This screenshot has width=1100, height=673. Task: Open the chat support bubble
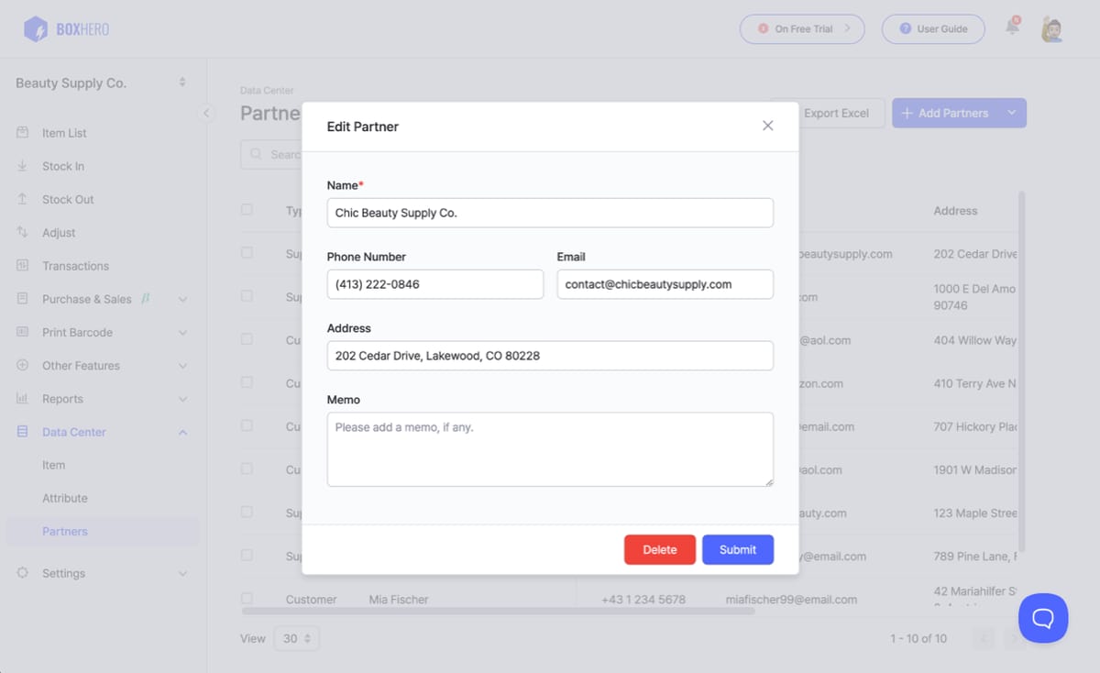coord(1042,619)
